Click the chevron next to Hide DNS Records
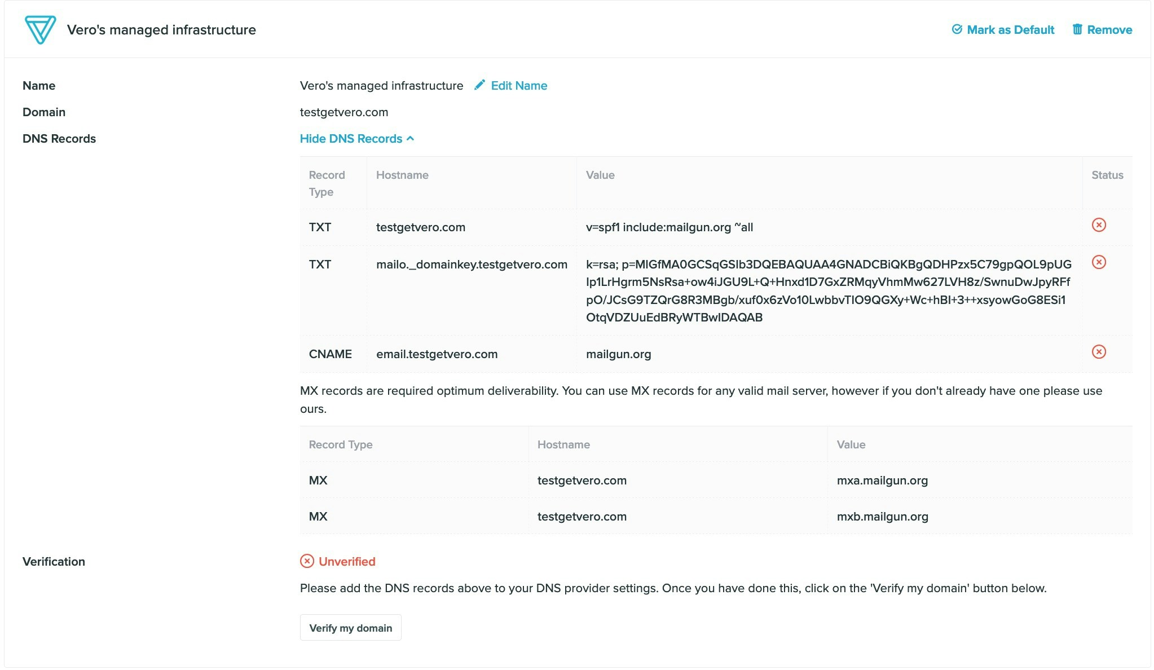Screen dimensions: 1154x670 [411, 138]
